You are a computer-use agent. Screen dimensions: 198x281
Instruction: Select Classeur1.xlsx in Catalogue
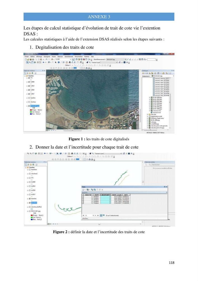(156, 111)
